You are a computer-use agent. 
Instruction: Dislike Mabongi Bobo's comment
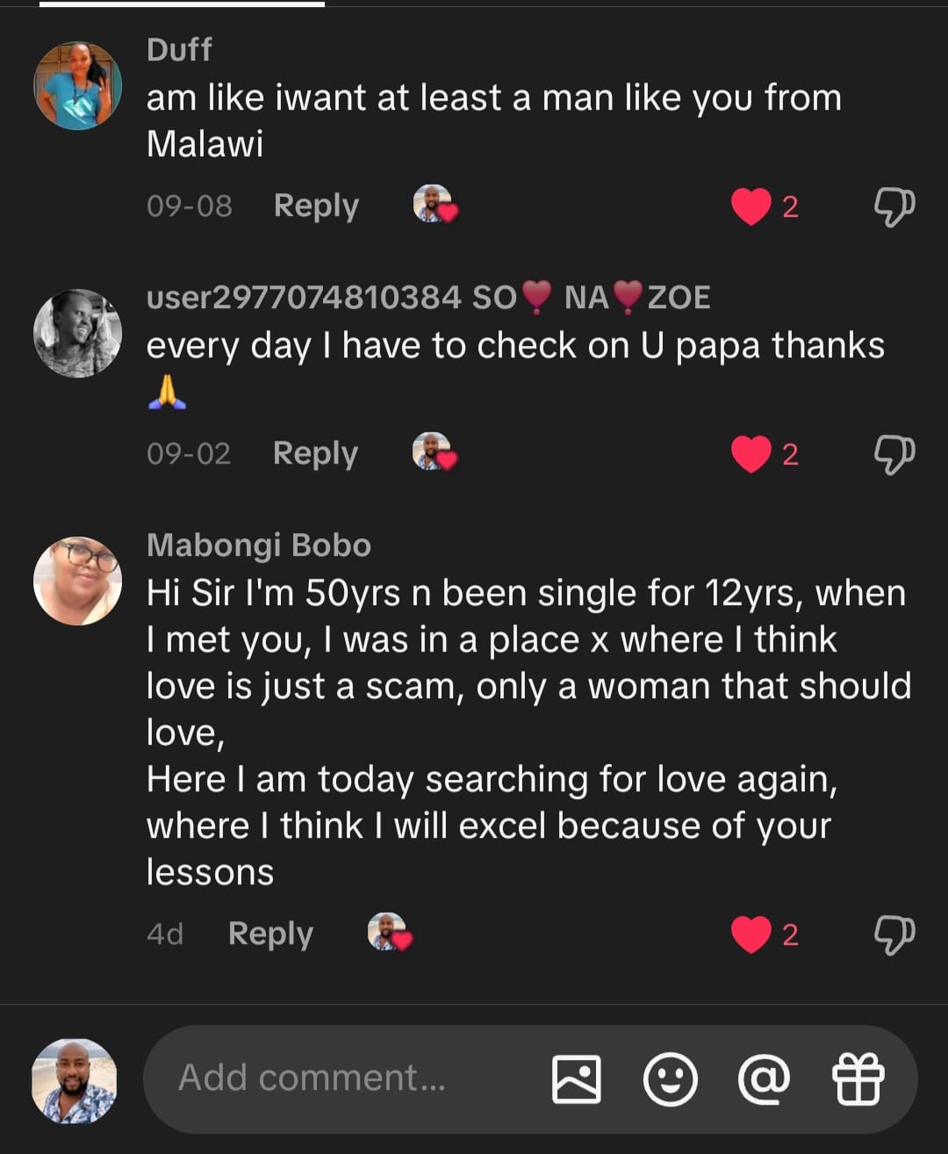click(894, 934)
